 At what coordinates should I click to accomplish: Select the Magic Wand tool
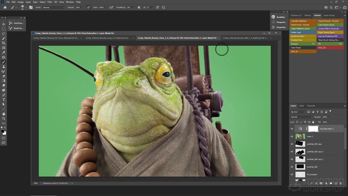3,38
